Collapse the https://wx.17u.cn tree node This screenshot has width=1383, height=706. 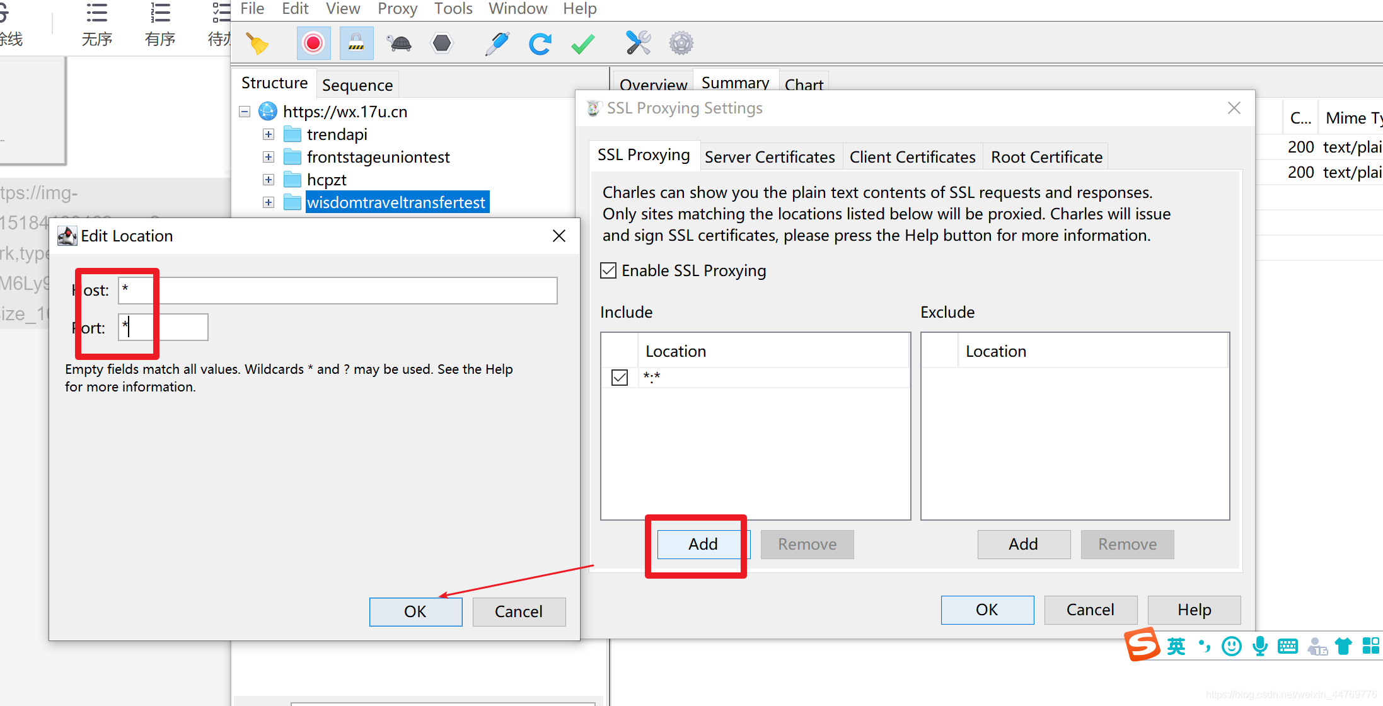tap(245, 112)
